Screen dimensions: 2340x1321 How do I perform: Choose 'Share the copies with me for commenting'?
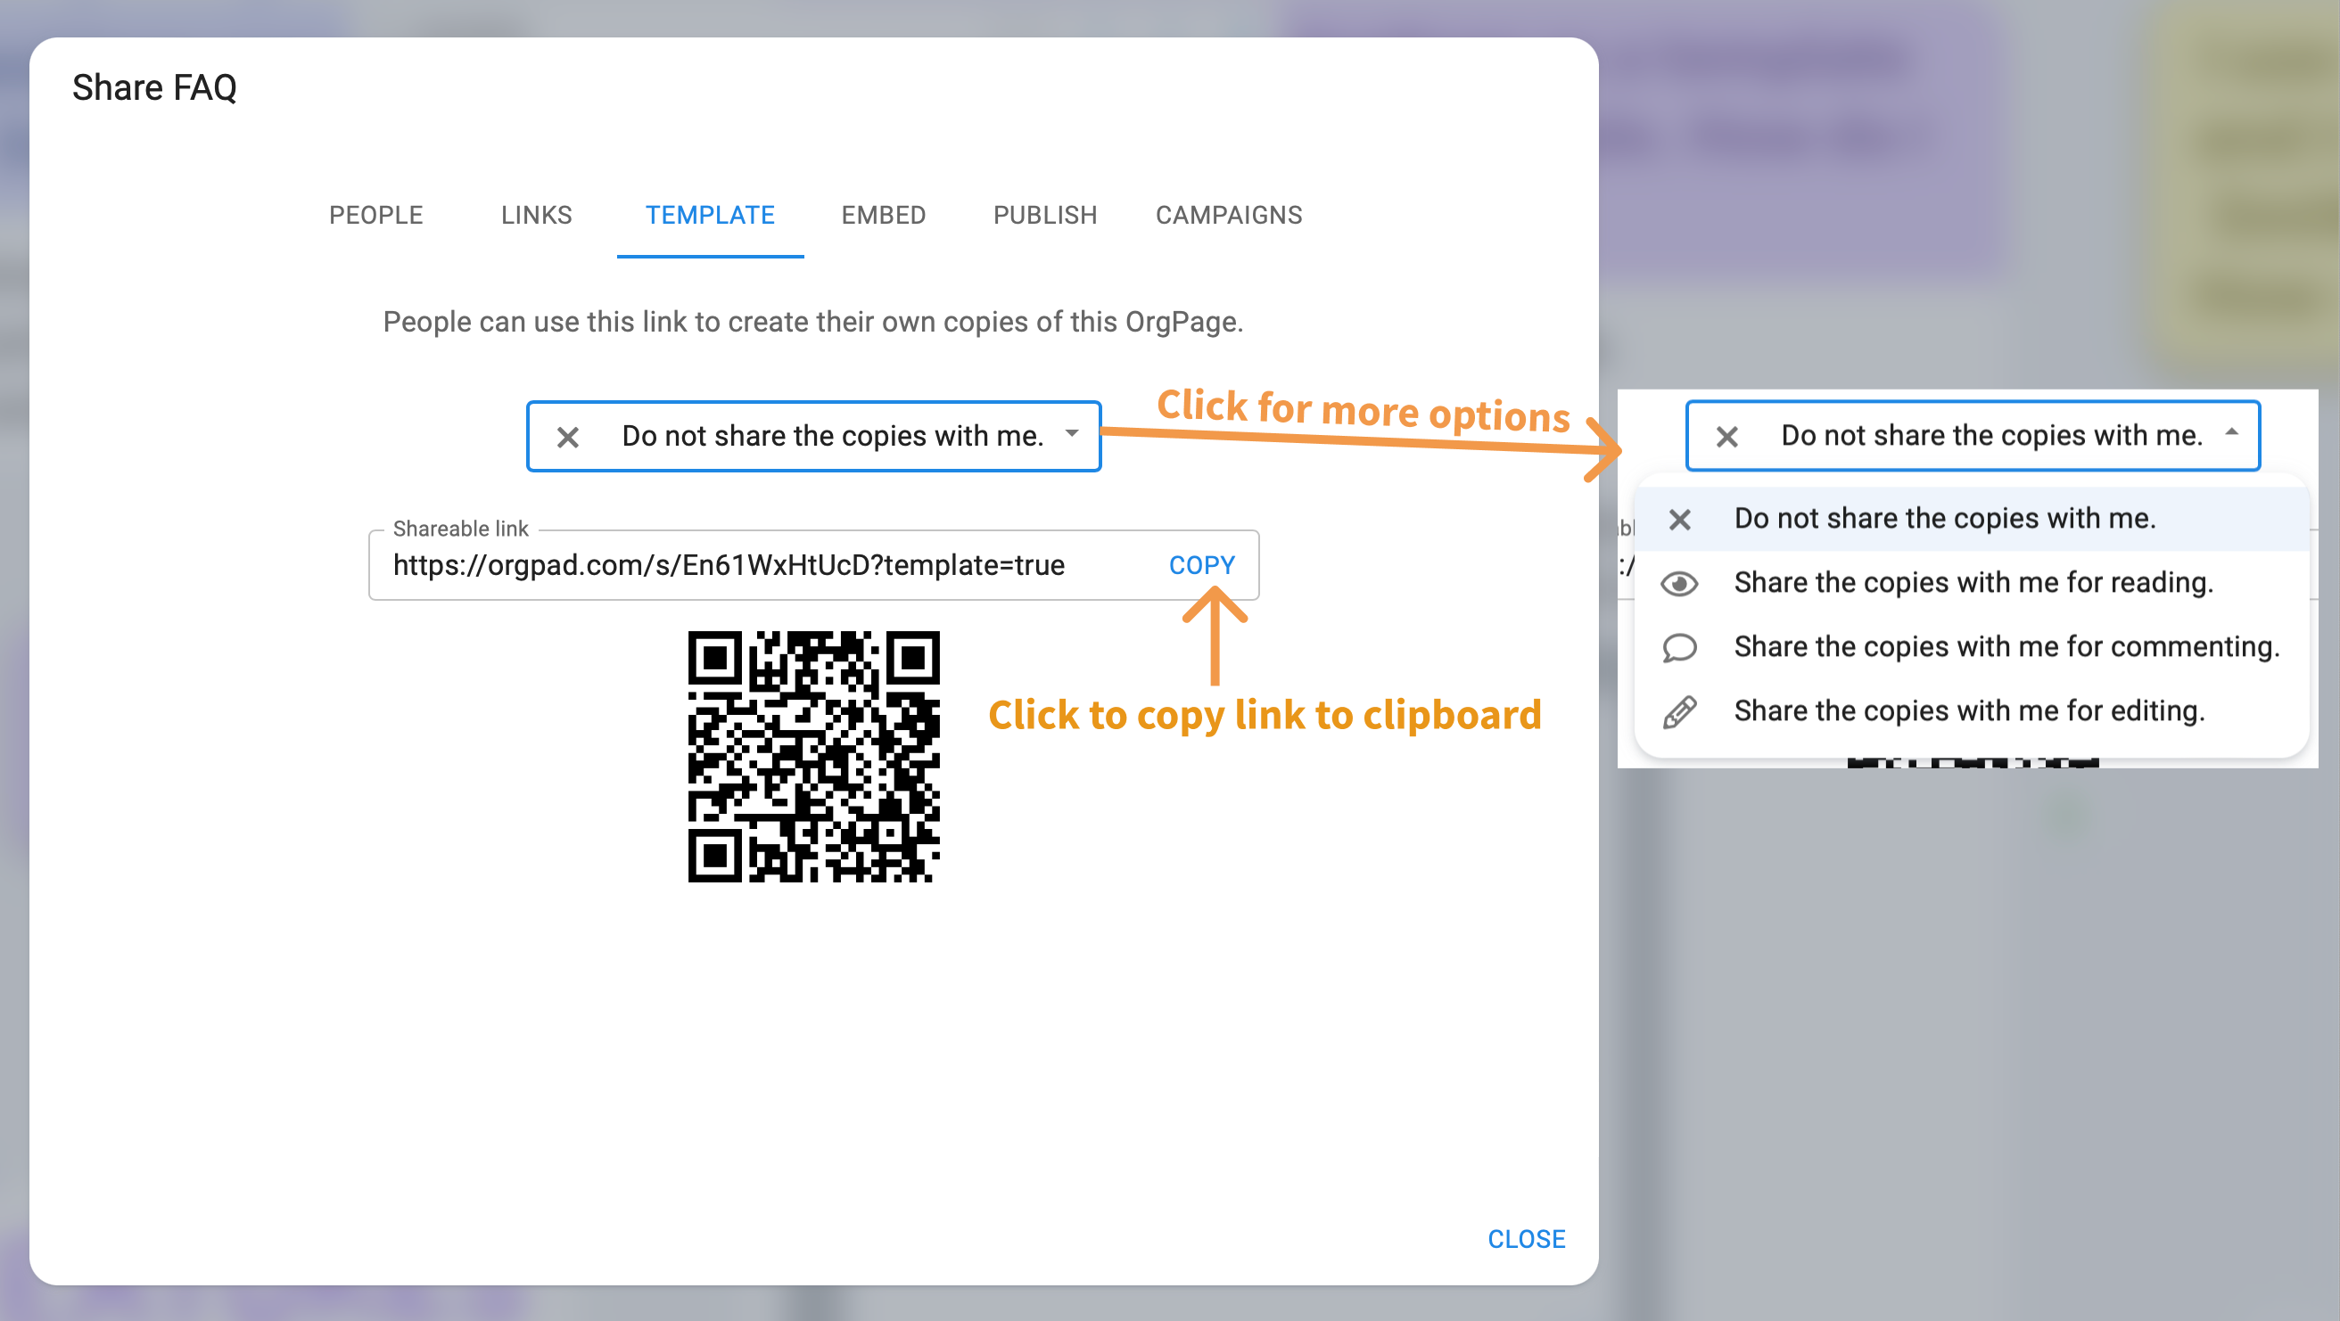(x=2006, y=647)
